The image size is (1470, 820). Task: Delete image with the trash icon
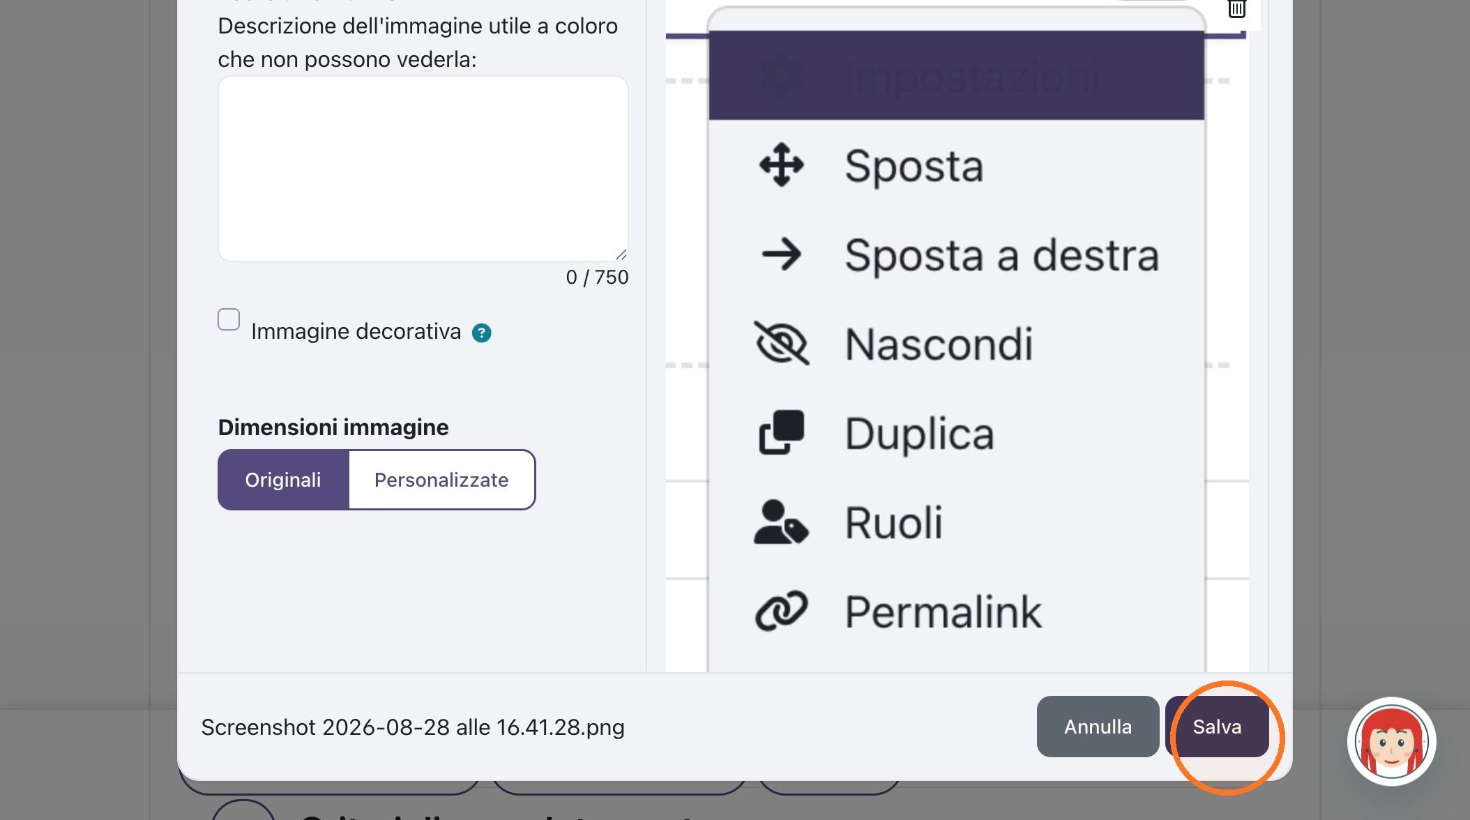click(1236, 8)
